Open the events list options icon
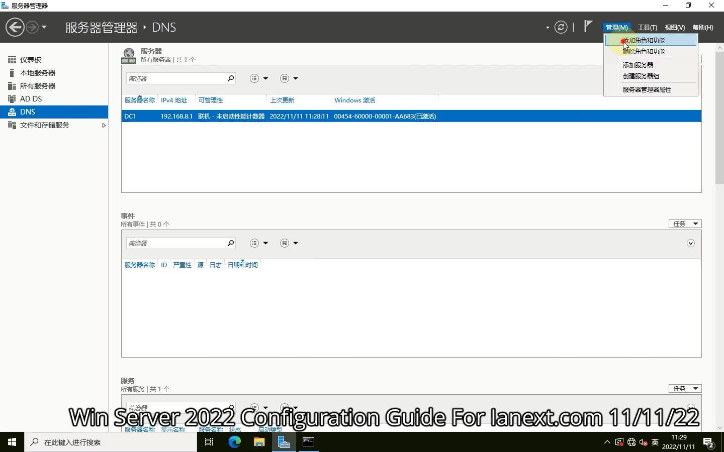The width and height of the screenshot is (724, 452). [x=254, y=243]
